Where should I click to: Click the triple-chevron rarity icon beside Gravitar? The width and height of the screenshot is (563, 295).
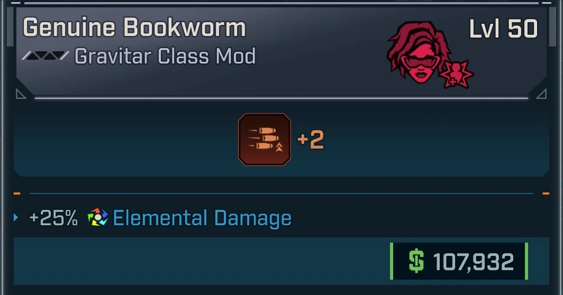46,56
